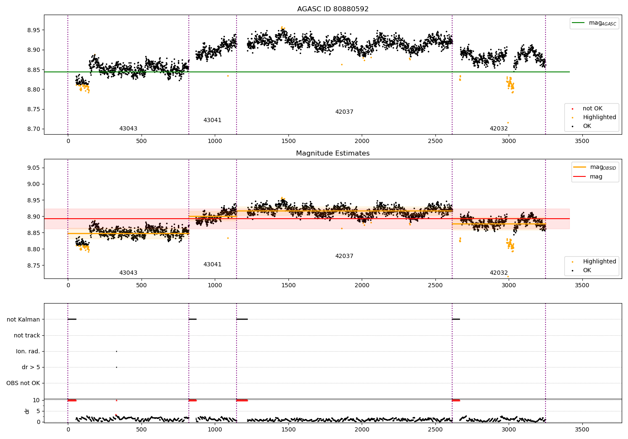Click the green mag AGASC legend entry
The width and height of the screenshot is (628, 439).
click(x=594, y=23)
